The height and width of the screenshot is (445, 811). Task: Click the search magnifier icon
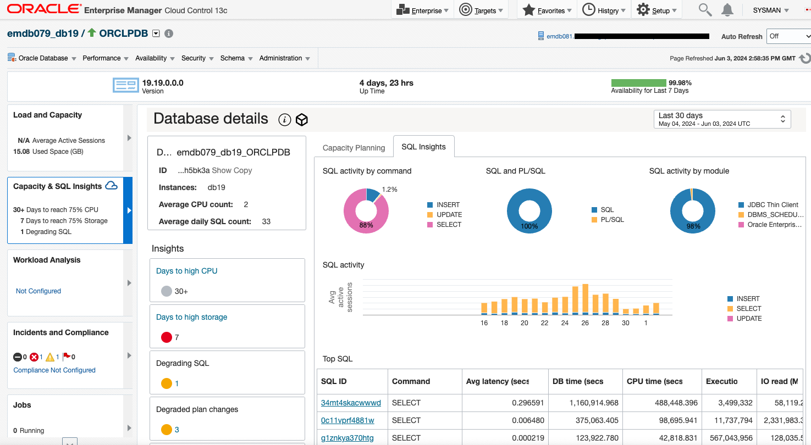(x=704, y=10)
